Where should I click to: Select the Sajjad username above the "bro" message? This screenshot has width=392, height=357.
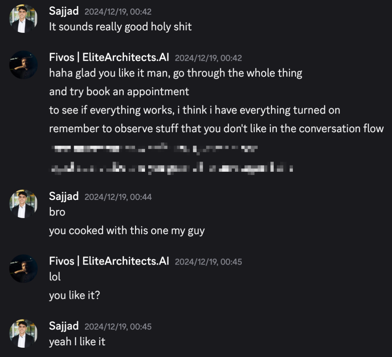coord(64,196)
